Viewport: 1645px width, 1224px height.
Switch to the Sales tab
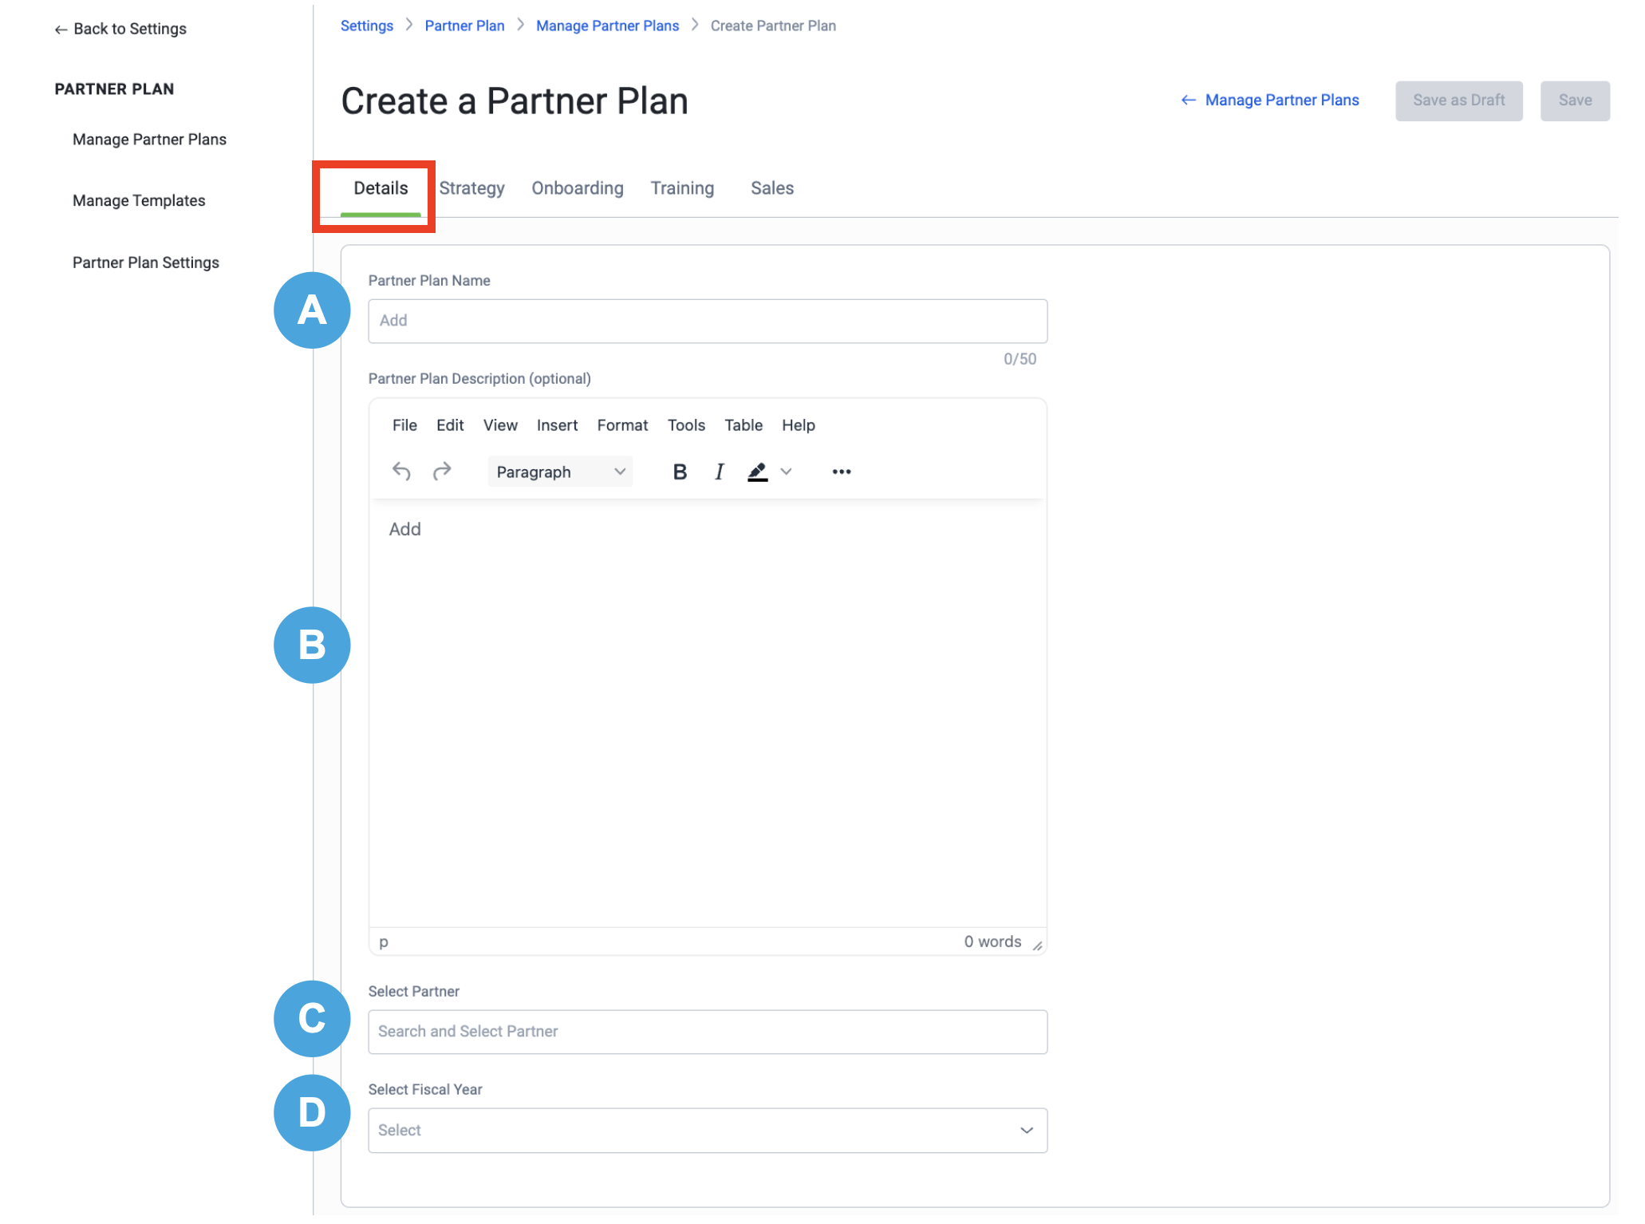click(772, 189)
